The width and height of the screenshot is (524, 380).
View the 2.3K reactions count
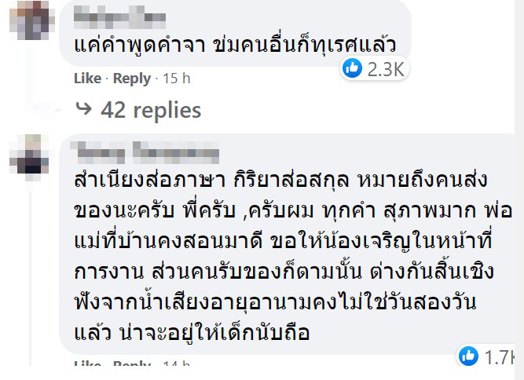384,70
